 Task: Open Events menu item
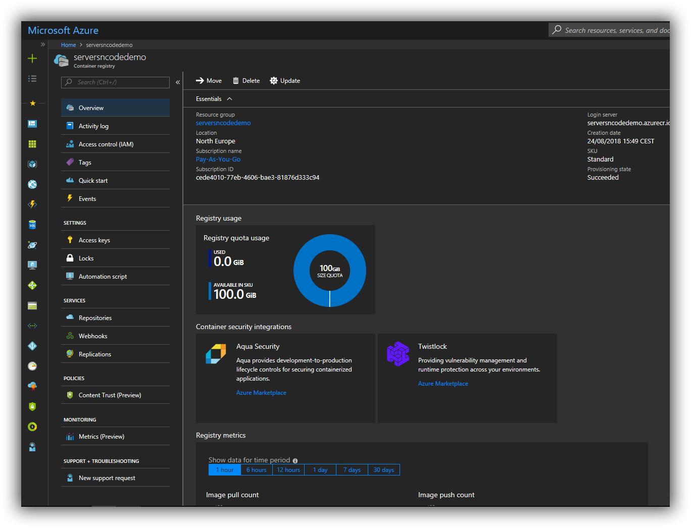point(115,198)
